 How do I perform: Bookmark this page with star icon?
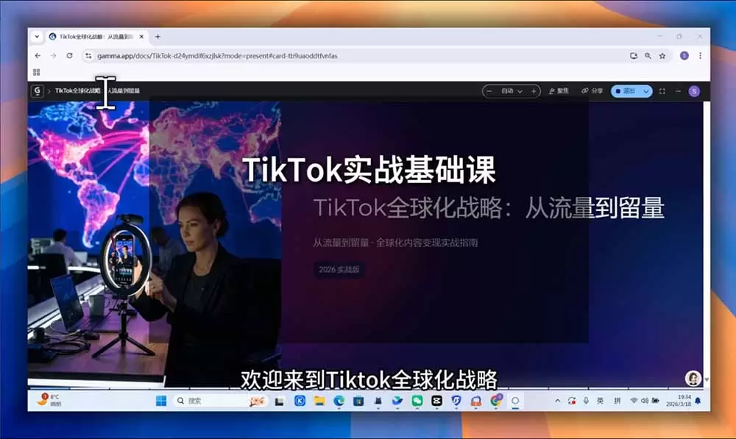tap(662, 56)
